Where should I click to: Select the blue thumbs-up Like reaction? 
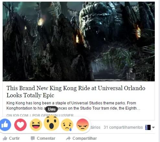[x=5, y=125]
